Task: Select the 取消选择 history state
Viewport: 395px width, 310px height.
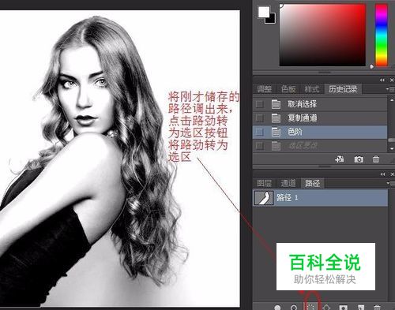Action: tap(320, 104)
